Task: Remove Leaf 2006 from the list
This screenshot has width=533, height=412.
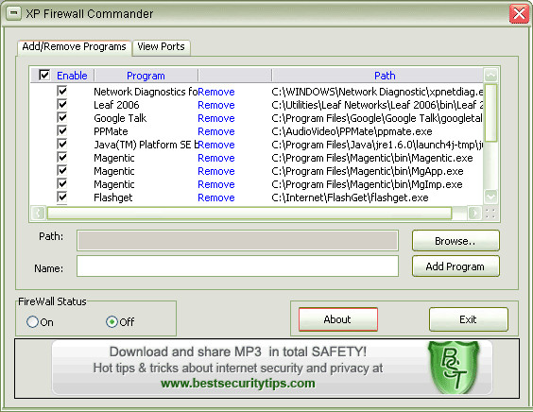Action: [x=216, y=105]
